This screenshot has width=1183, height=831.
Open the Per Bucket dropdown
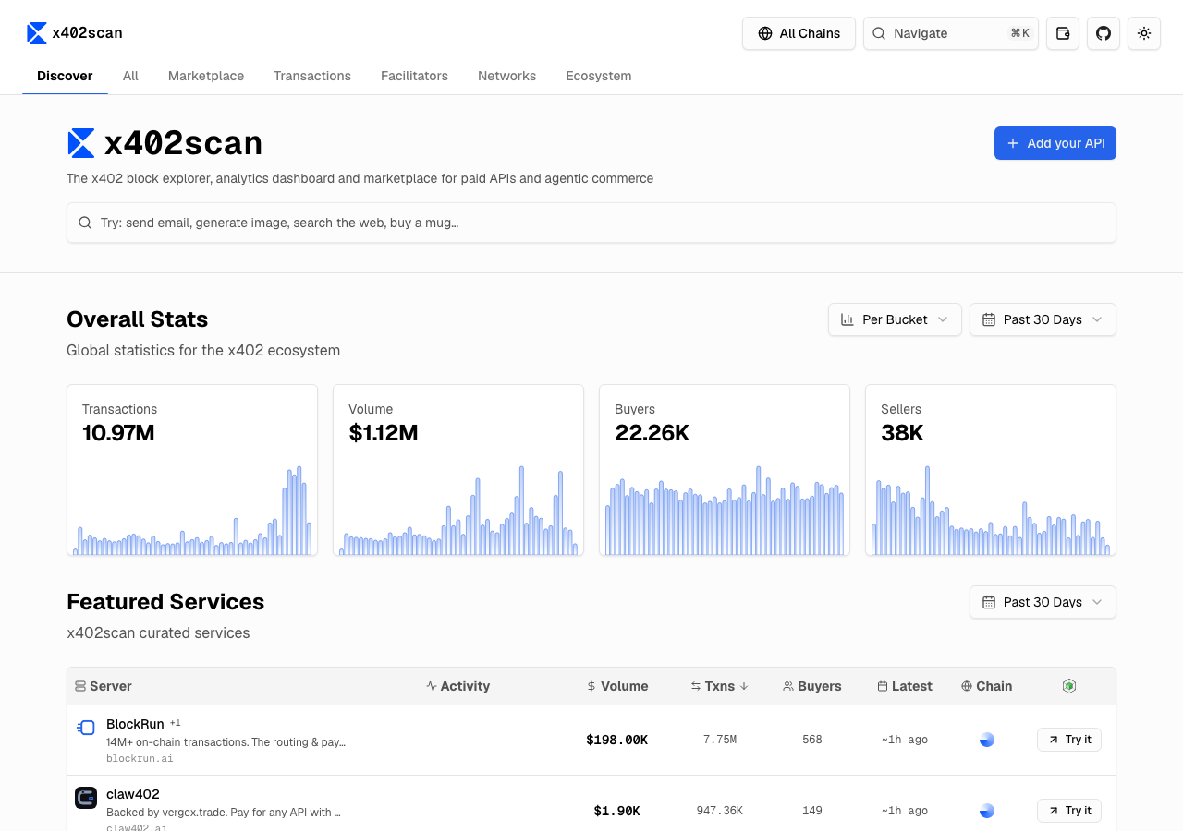[895, 319]
